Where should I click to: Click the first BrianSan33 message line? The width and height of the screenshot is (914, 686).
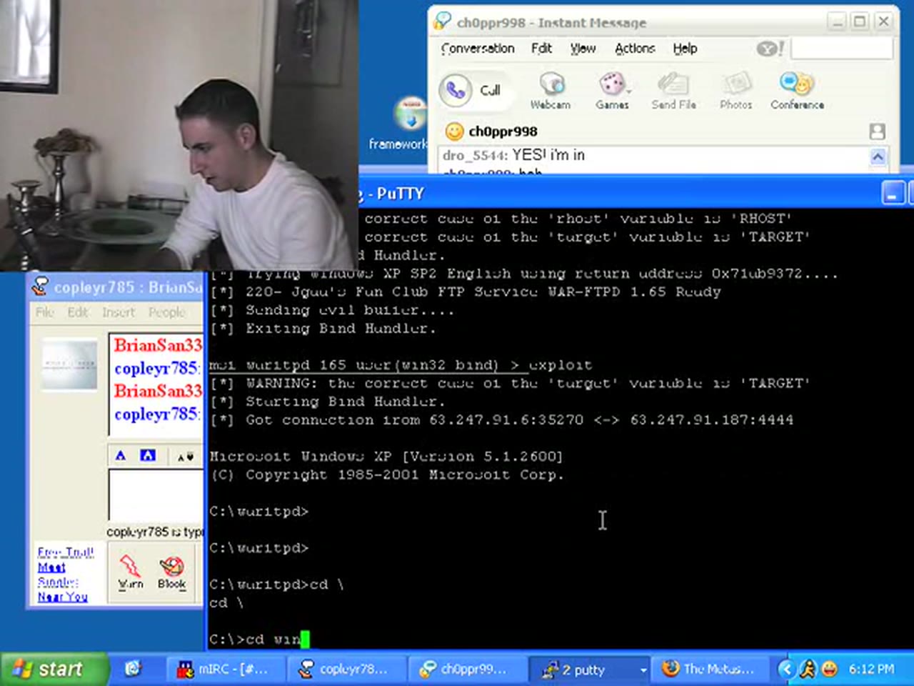[158, 345]
